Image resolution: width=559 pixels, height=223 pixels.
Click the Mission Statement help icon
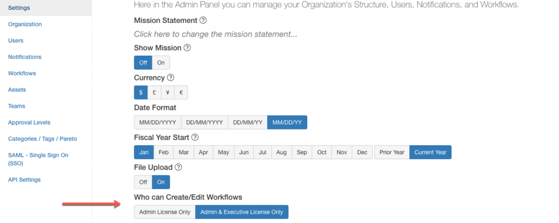203,20
